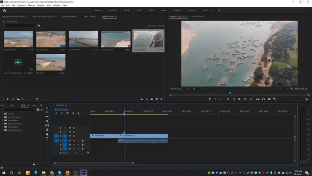This screenshot has width=312, height=176.
Task: Open timeline display settings wrench
Action: click(x=78, y=113)
